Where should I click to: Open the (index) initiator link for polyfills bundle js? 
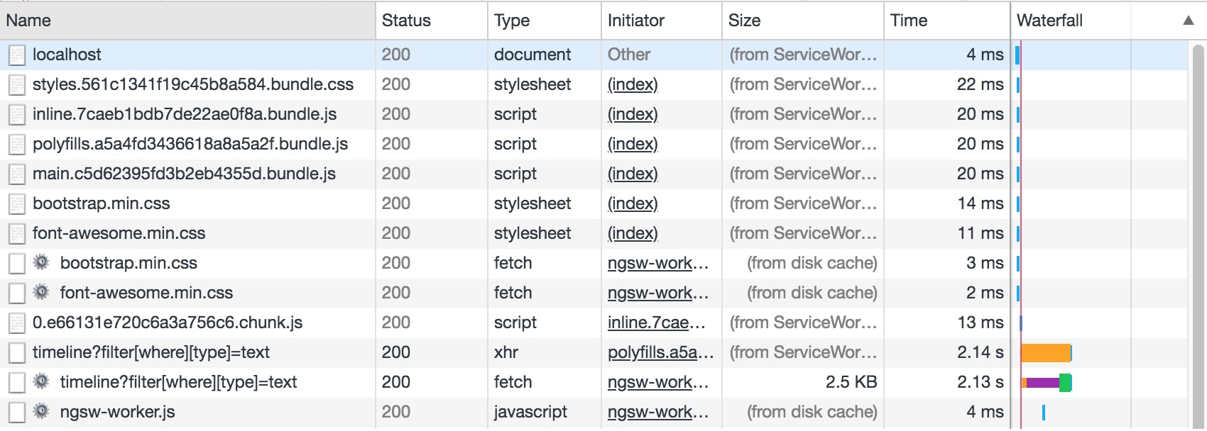coord(633,144)
